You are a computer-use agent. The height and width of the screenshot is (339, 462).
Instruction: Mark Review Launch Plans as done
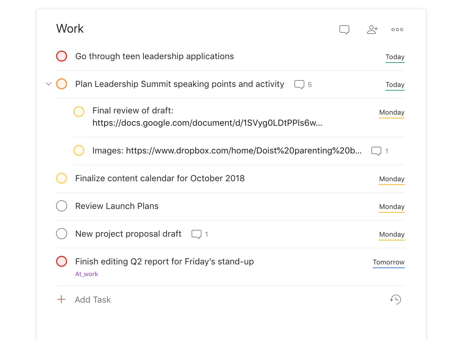point(62,206)
